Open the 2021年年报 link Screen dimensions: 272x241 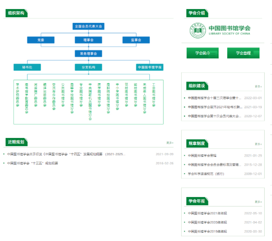[x=207, y=213]
